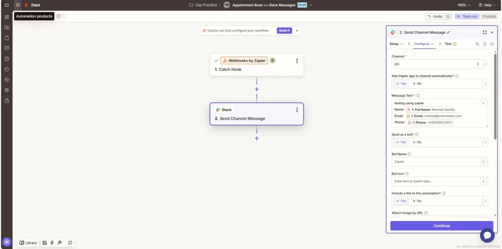The height and width of the screenshot is (249, 502).
Task: Open the Channel dropdown showing ghl
Action: [437, 64]
